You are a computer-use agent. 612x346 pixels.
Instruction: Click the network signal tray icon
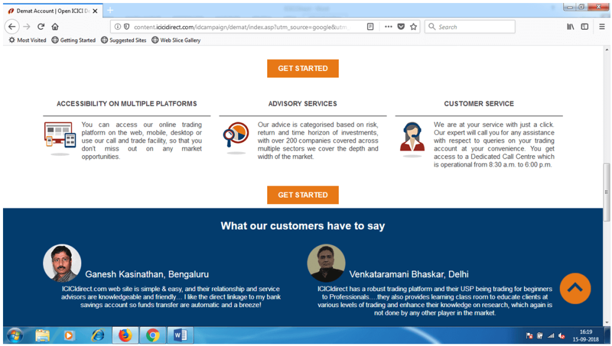pos(550,335)
